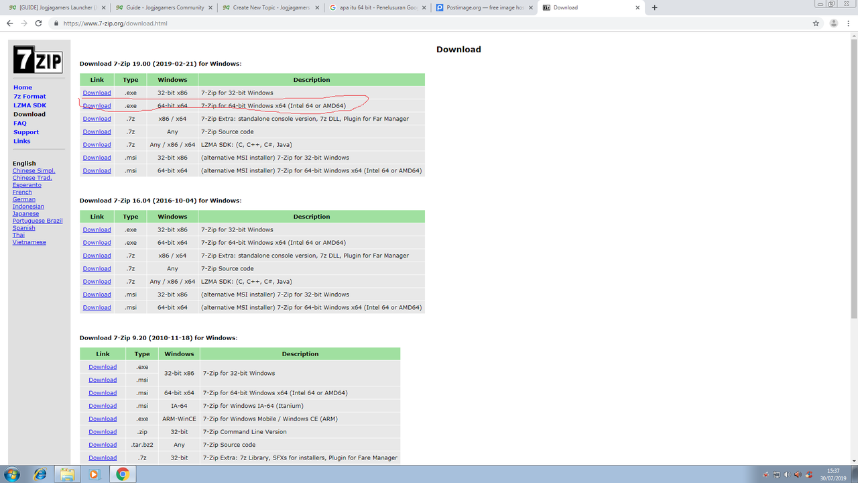Close the apa itu 64 bit tab

(423, 7)
